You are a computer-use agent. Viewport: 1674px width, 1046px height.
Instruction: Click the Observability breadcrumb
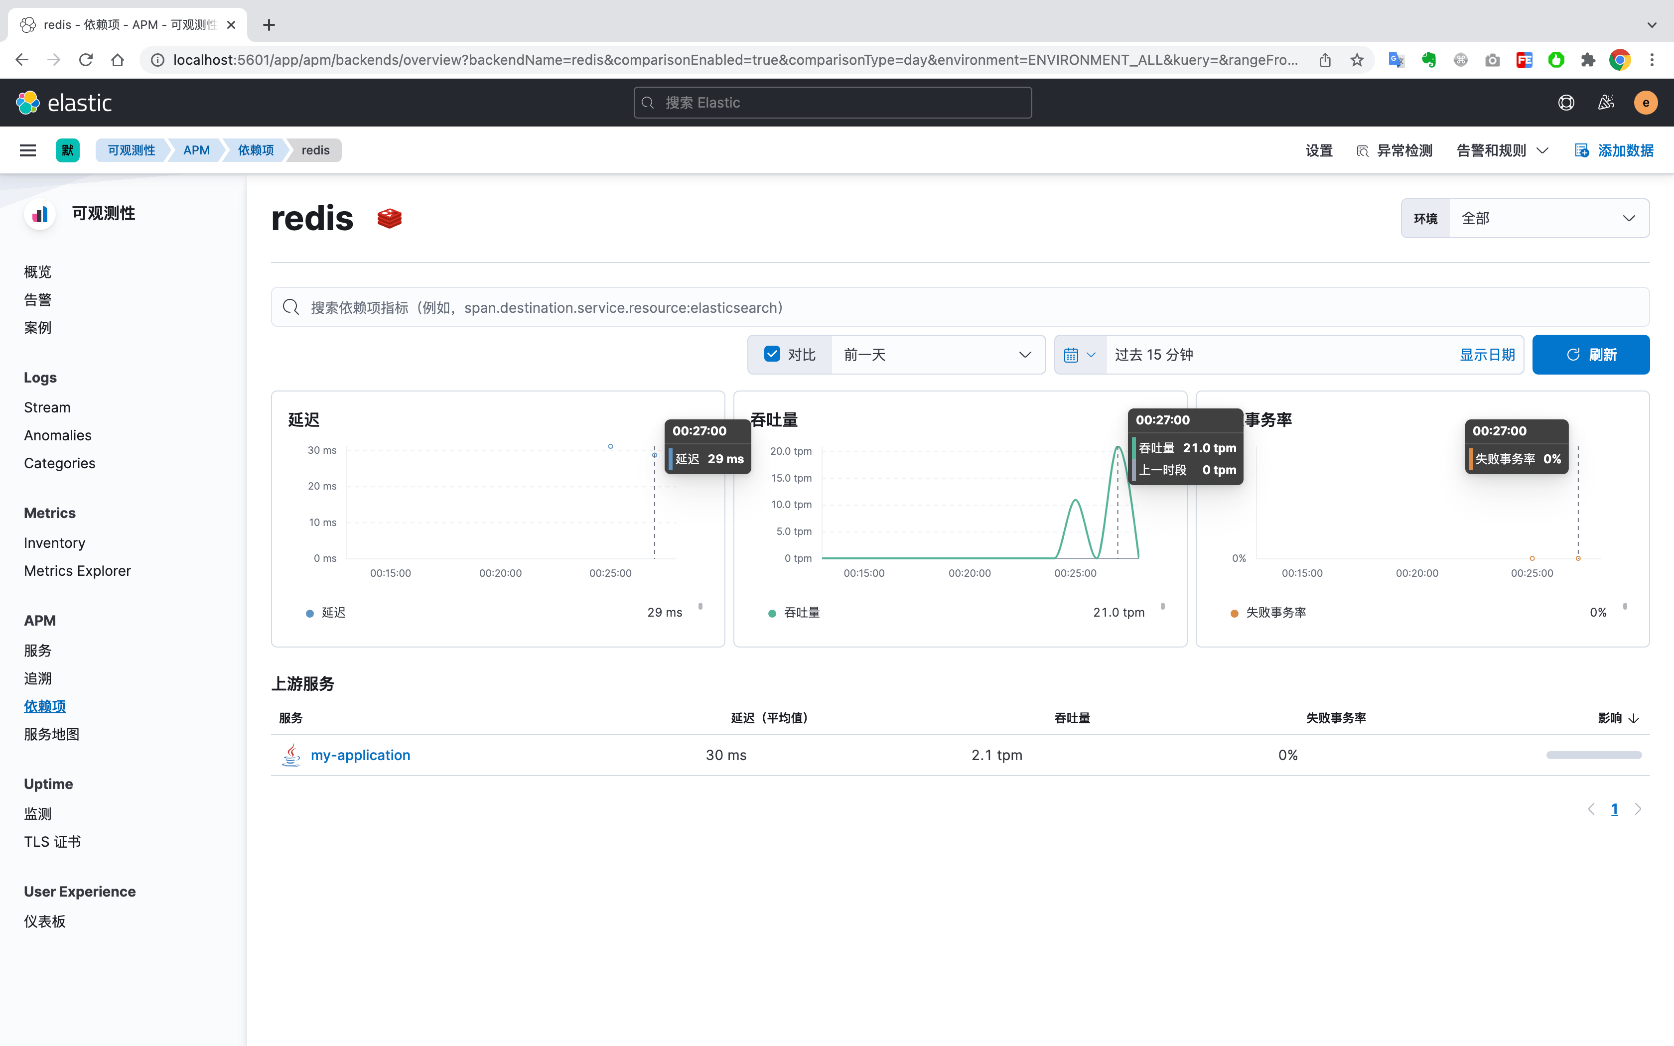pos(132,150)
